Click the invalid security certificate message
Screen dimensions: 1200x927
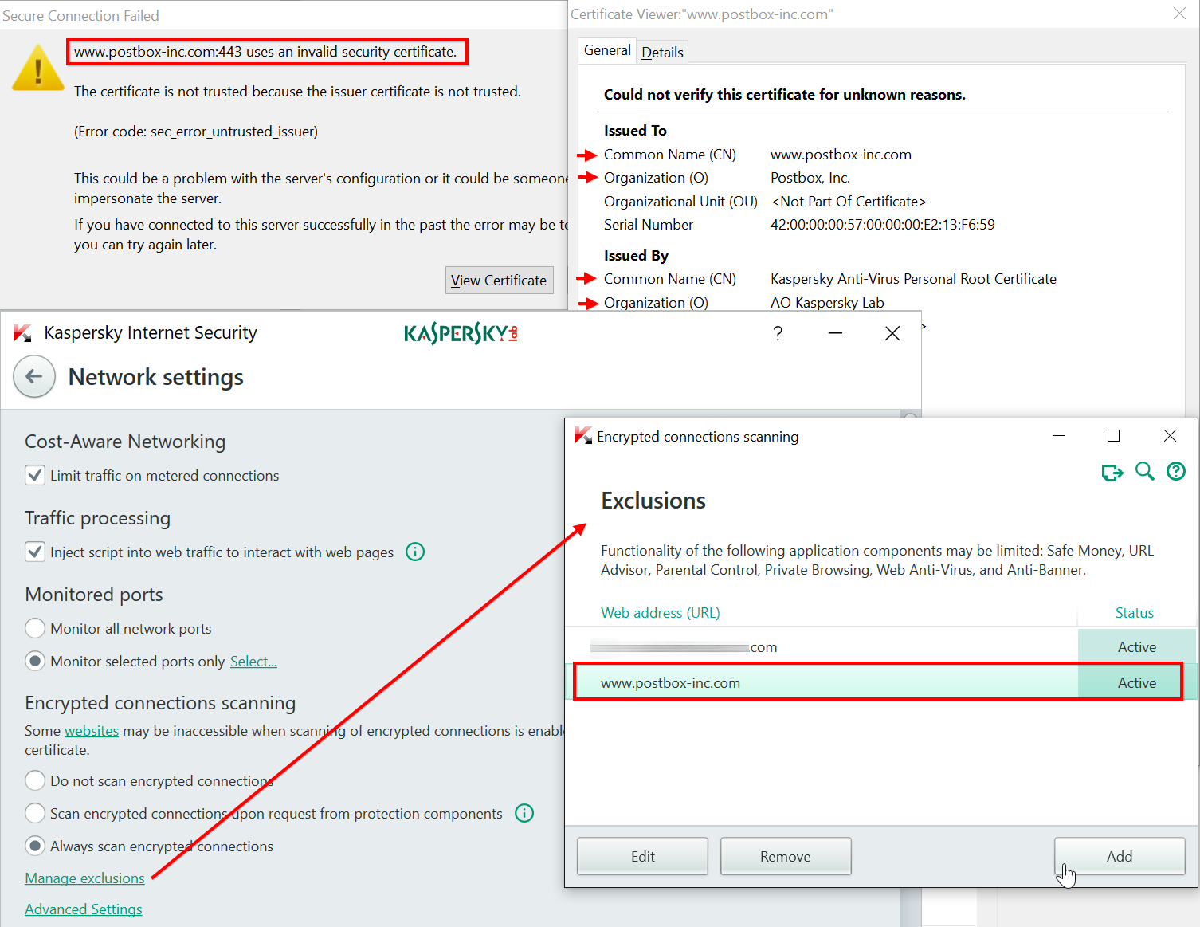tap(265, 52)
